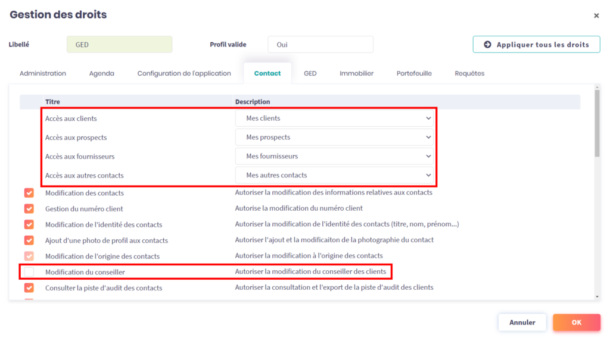Toggle the Modification des contacts checkbox

tap(29, 193)
